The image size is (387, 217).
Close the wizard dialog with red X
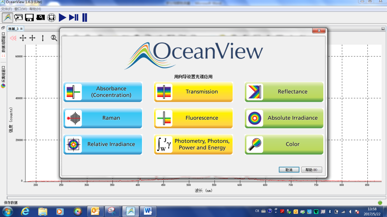point(319,31)
